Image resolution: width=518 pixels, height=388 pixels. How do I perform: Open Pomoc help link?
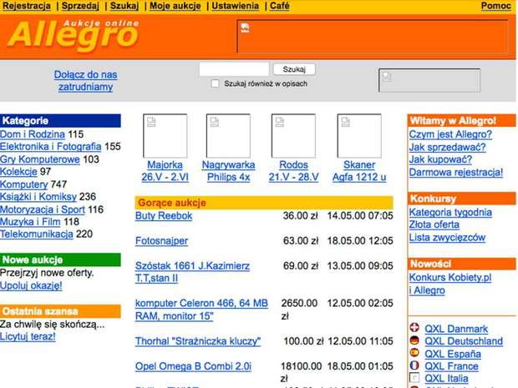pos(496,6)
